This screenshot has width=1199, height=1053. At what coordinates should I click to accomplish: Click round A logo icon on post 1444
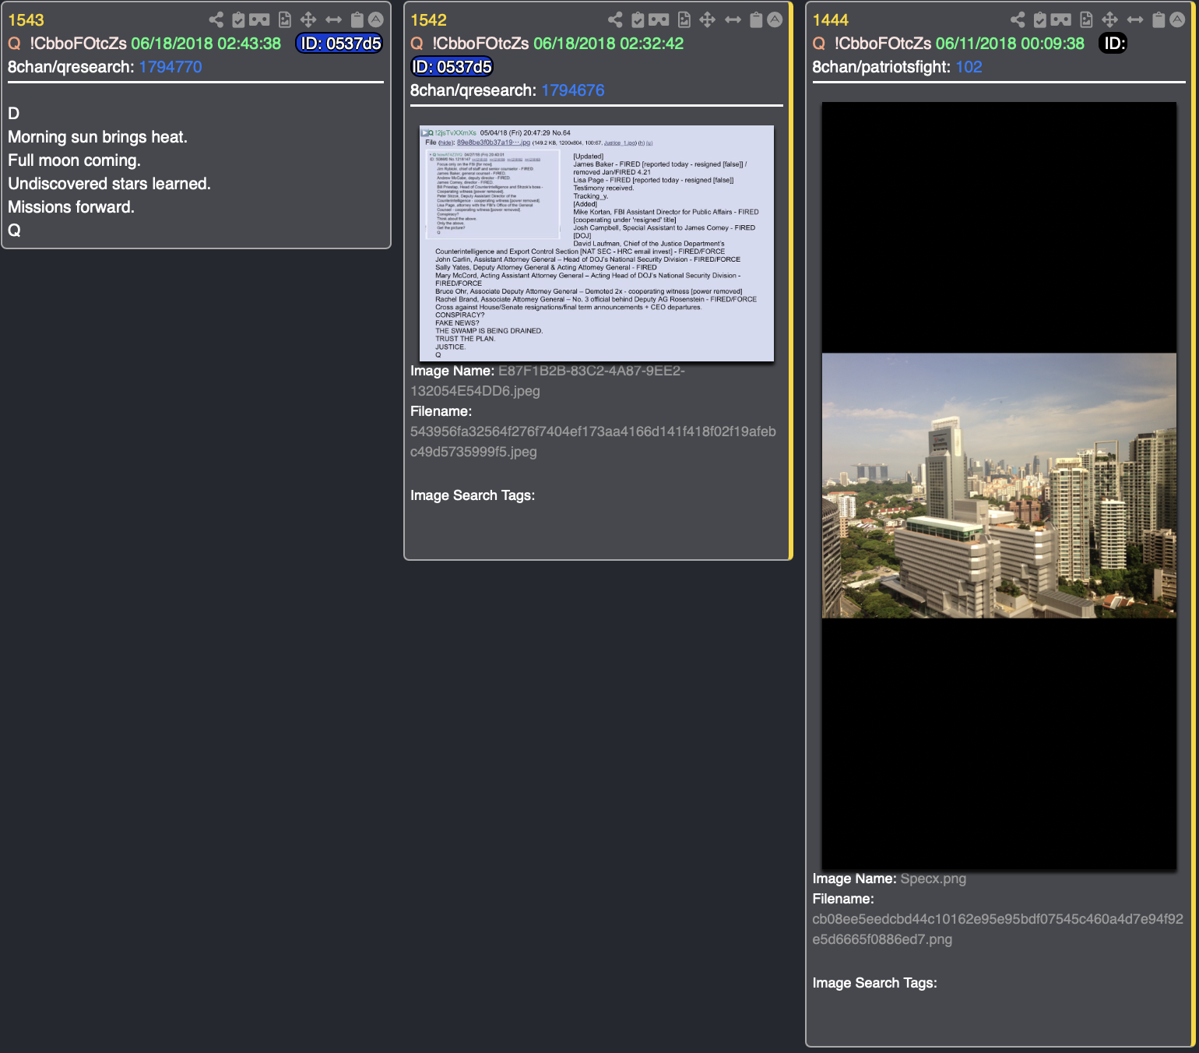tap(1177, 19)
